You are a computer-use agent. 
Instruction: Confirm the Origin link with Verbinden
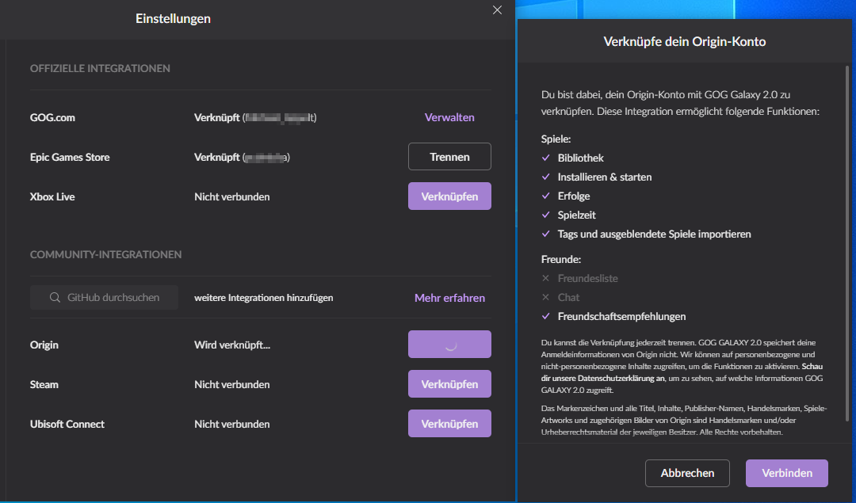tap(786, 473)
